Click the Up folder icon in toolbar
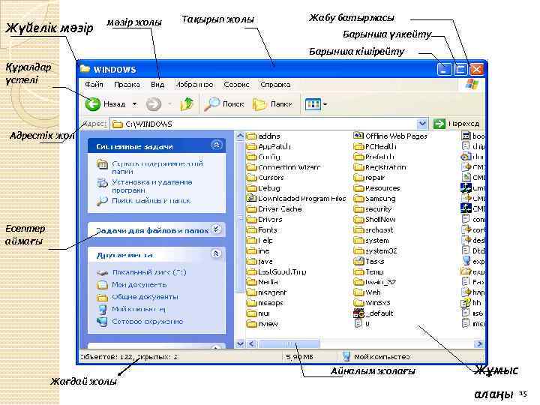This screenshot has width=540, height=405. (187, 104)
